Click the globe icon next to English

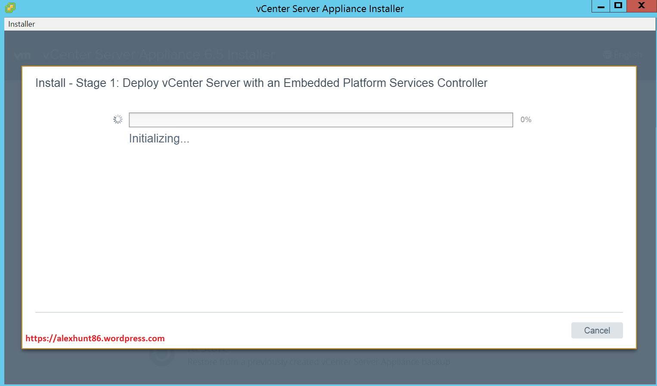[x=607, y=55]
